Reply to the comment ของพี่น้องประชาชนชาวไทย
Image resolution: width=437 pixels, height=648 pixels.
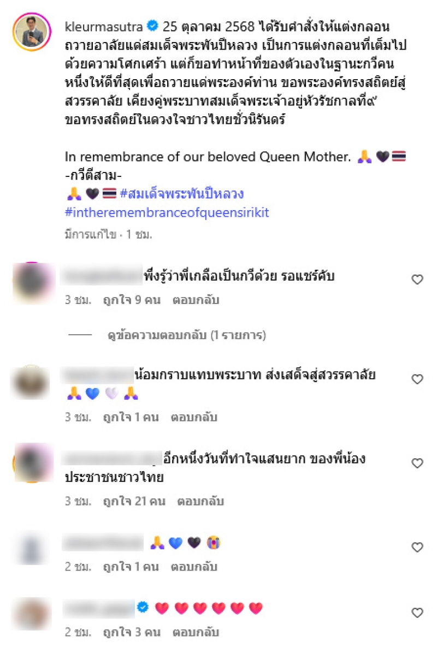(200, 501)
